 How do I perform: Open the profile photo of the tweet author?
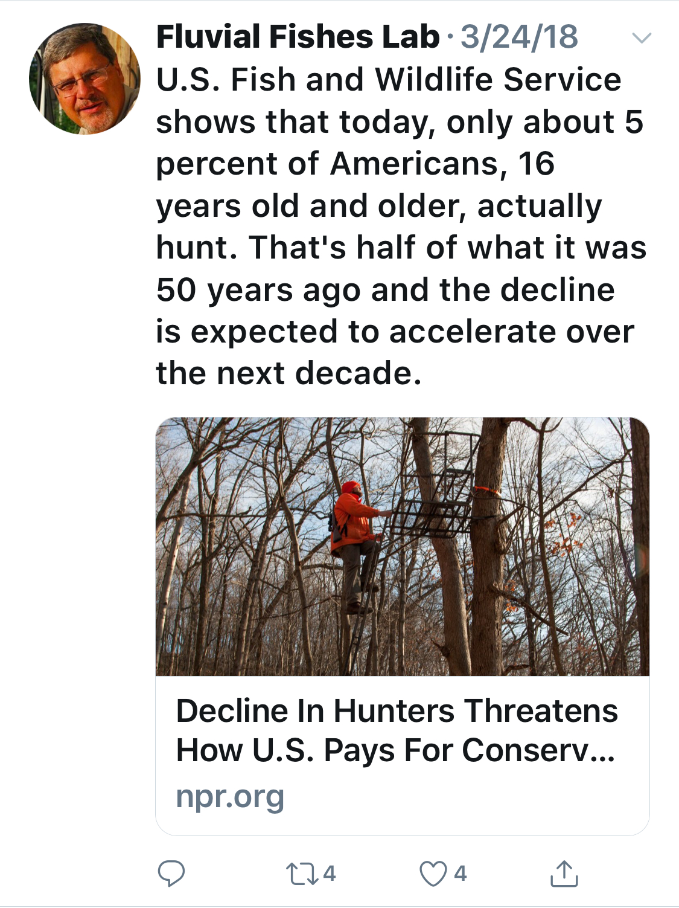(x=84, y=79)
